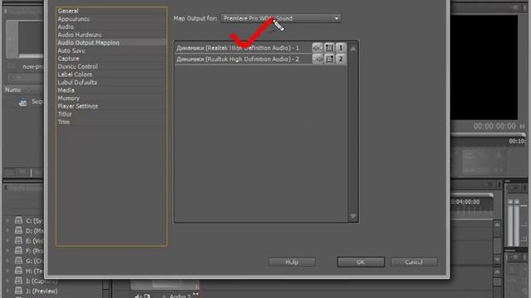Click the D: drive icon in Media Browser
Screen dimensions: 531x298
click(18, 230)
